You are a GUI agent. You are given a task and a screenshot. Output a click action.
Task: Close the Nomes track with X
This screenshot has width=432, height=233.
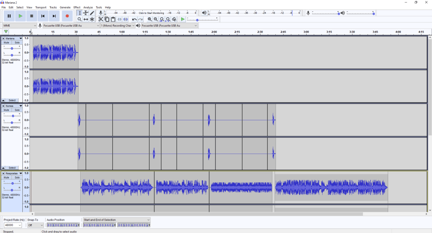coord(3,106)
